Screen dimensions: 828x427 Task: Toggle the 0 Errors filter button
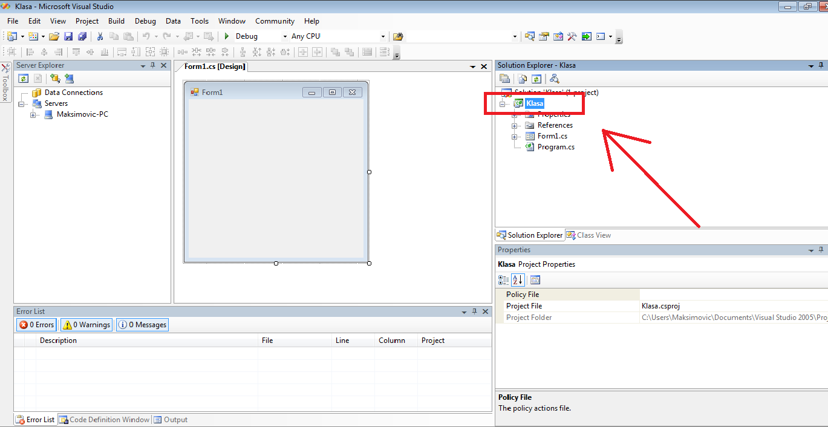pos(36,325)
